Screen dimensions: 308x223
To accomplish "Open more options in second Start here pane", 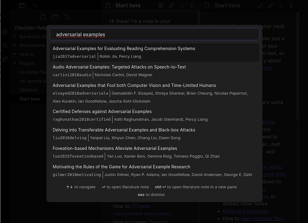I will coord(291,5).
